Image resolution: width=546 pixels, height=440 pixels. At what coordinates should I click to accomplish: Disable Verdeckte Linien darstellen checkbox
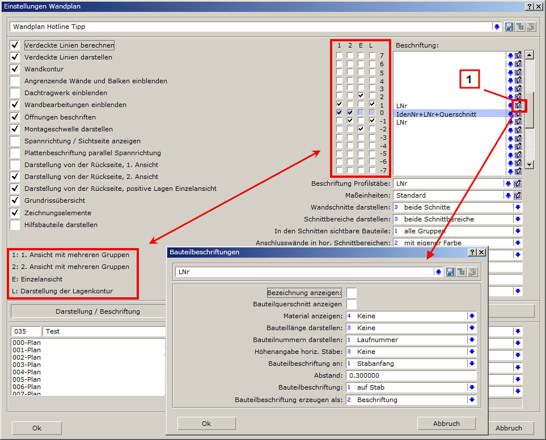pos(15,57)
